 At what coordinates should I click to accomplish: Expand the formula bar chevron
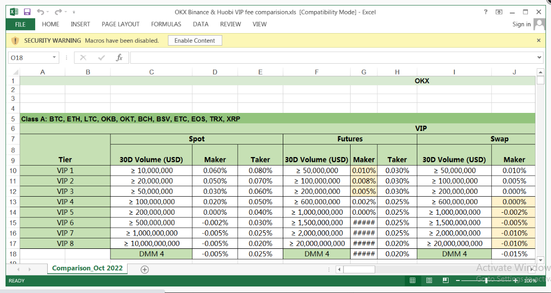(539, 57)
